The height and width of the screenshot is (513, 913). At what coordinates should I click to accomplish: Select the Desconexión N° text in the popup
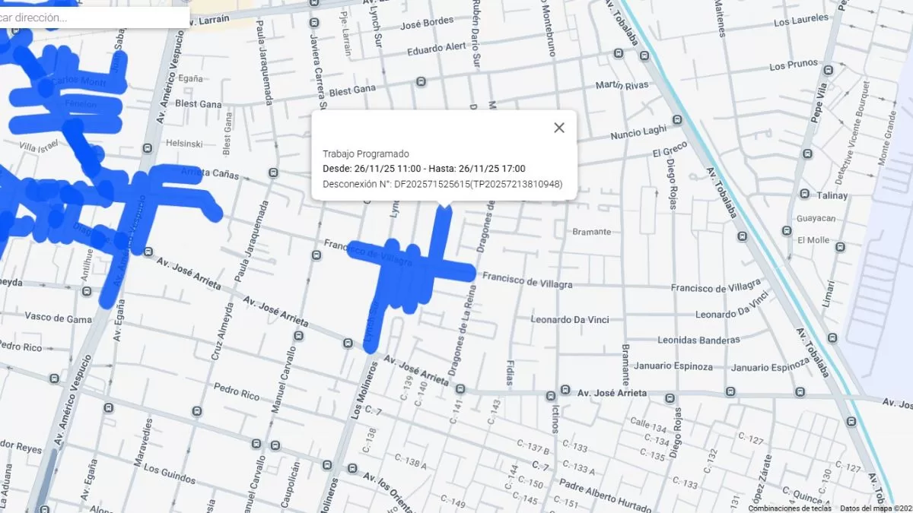pyautogui.click(x=442, y=184)
